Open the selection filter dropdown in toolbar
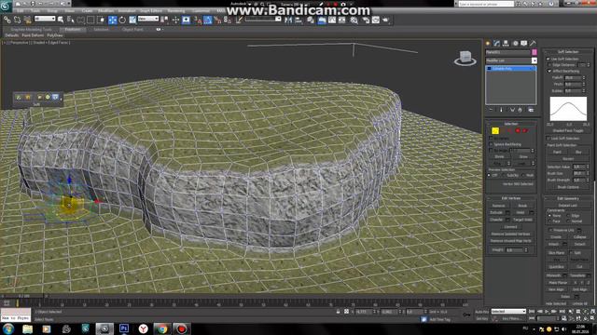Image resolution: width=597 pixels, height=335 pixels. 45,19
